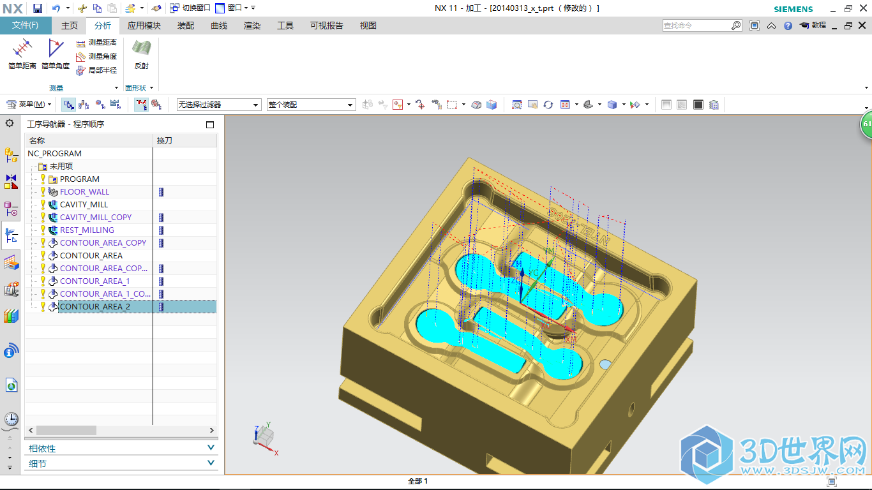The image size is (872, 490).
Task: Click the 测量距离 measure distance button
Action: (96, 42)
